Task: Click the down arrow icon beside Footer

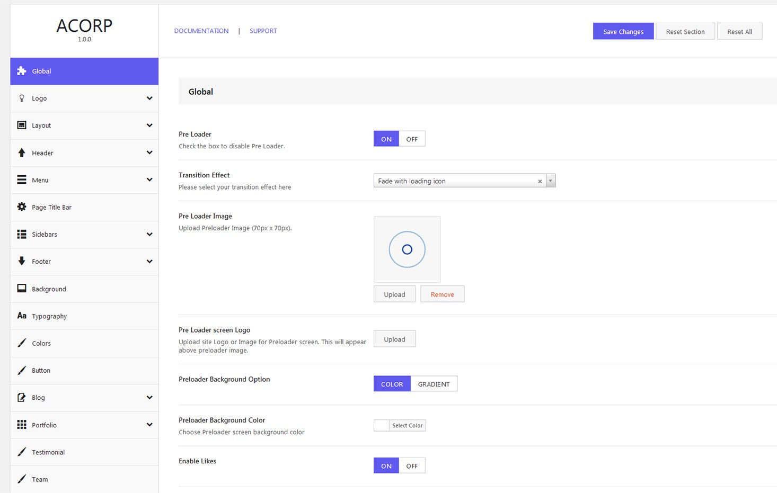Action: pyautogui.click(x=22, y=261)
